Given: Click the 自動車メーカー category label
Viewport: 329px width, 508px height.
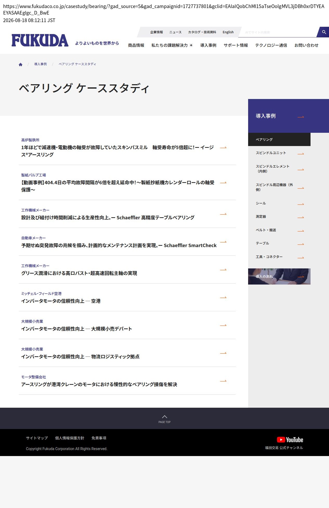Looking at the screenshot, I should (34, 238).
